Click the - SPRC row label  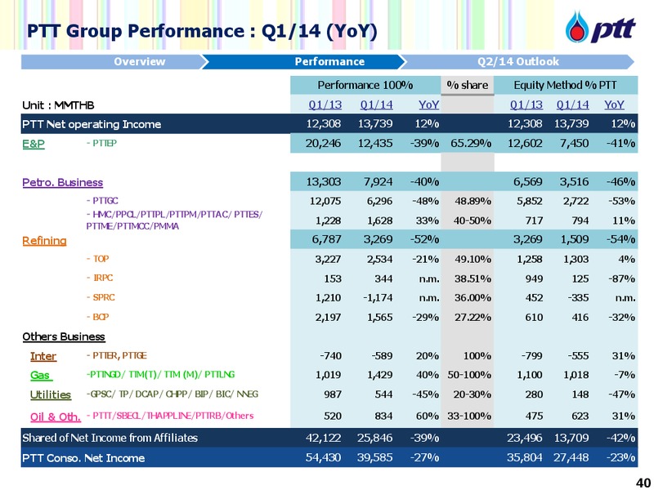point(101,297)
